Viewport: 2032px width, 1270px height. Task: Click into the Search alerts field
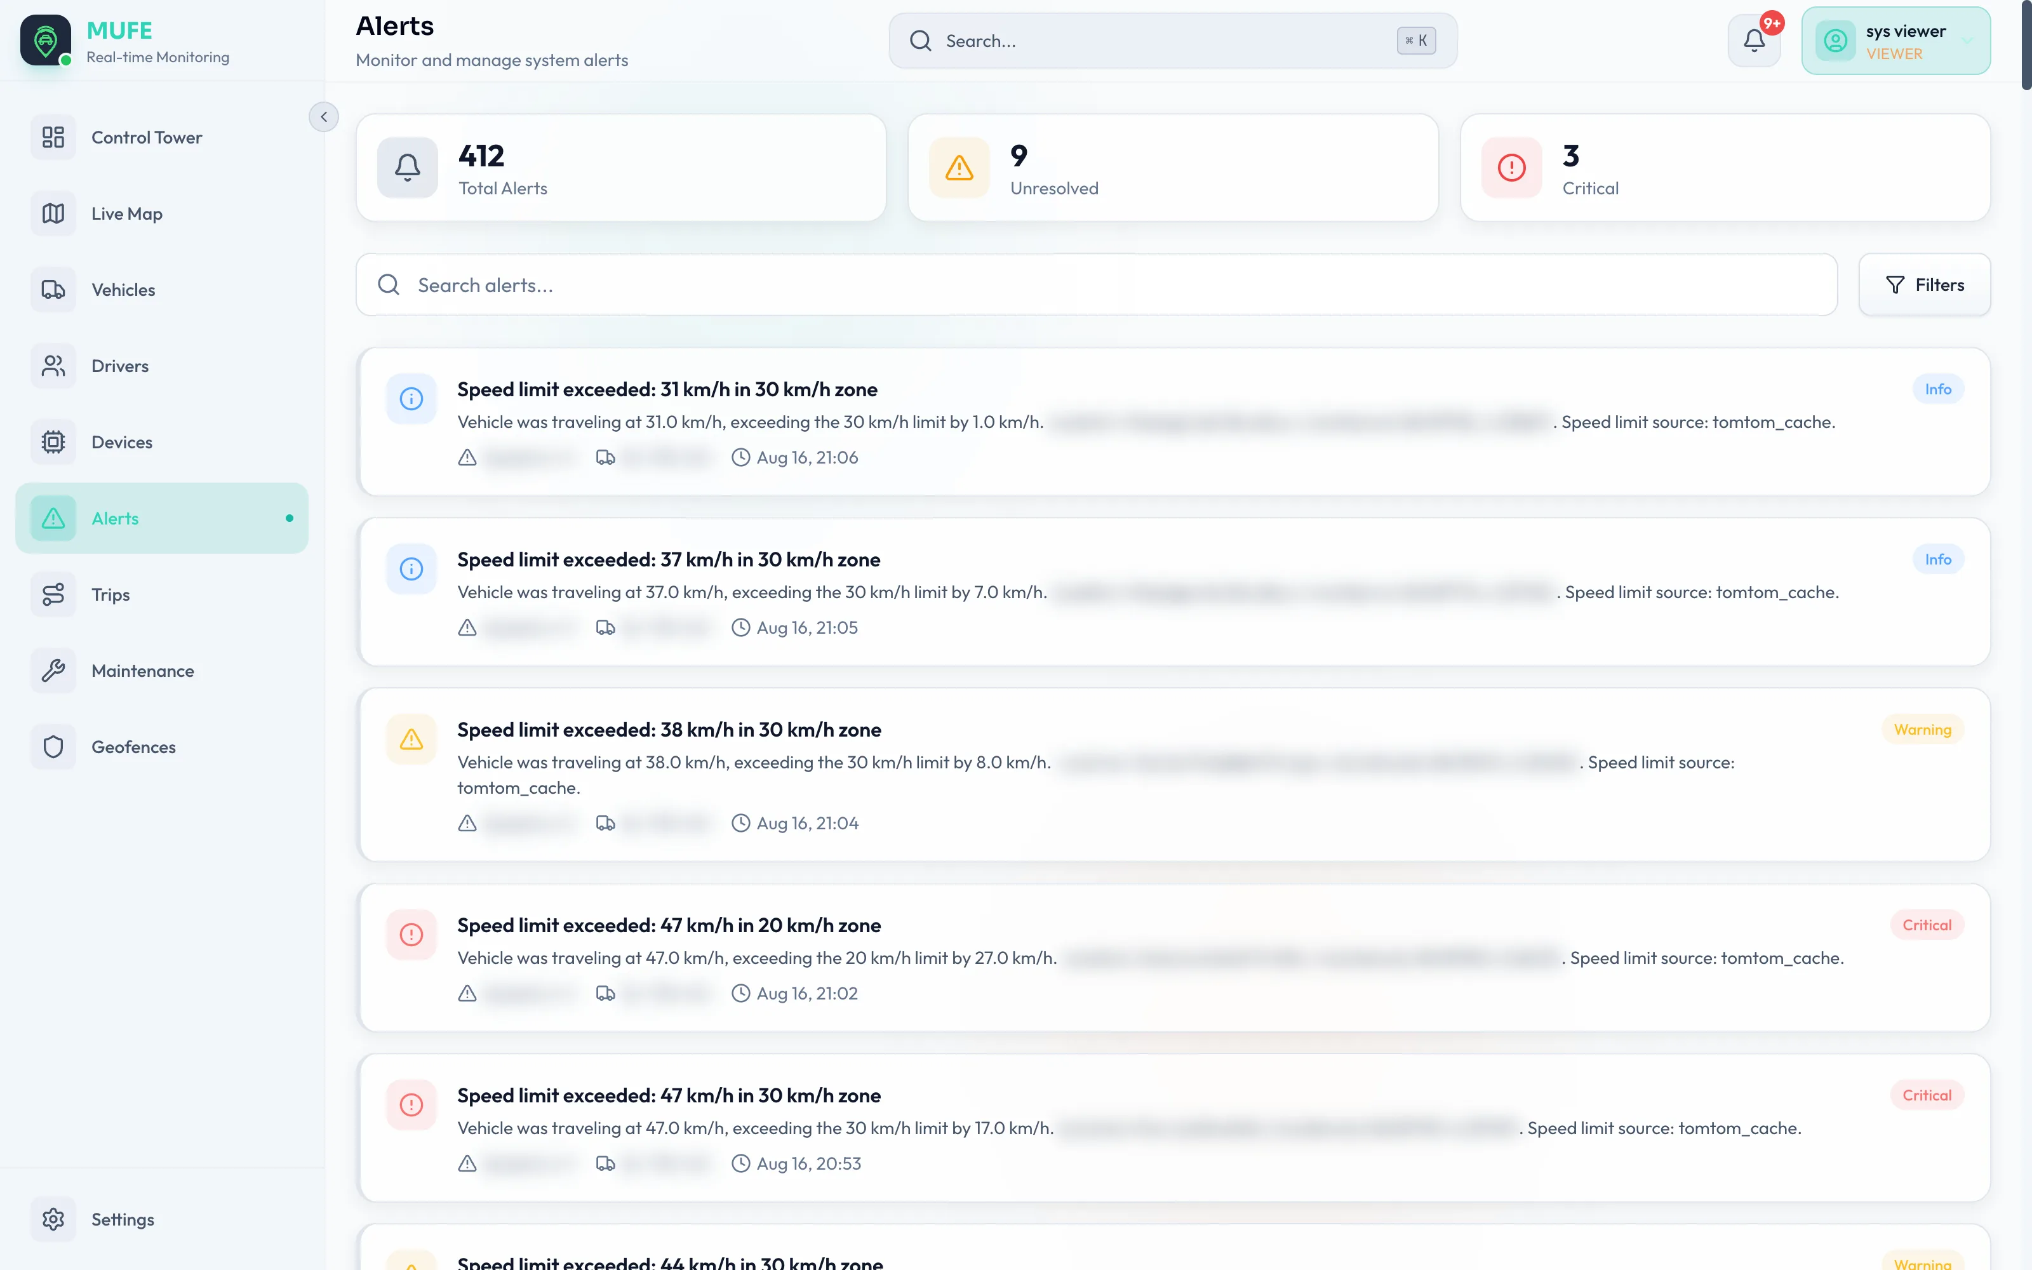[x=1097, y=284]
